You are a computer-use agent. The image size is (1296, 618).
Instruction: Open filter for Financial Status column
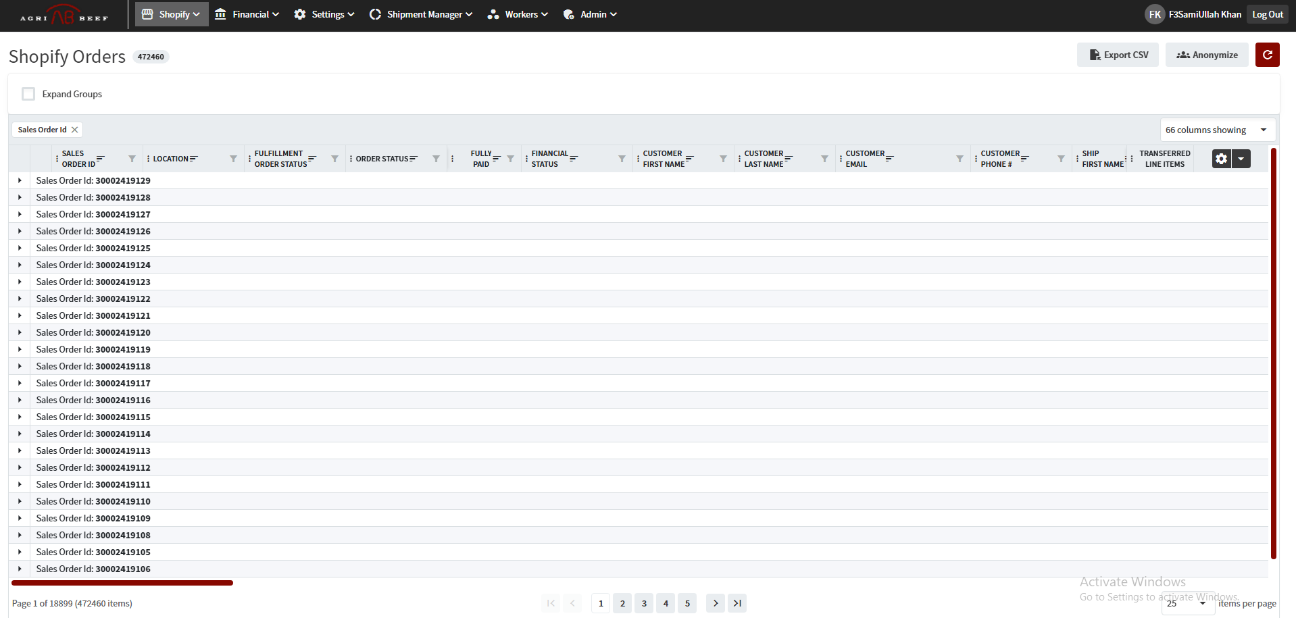622,159
